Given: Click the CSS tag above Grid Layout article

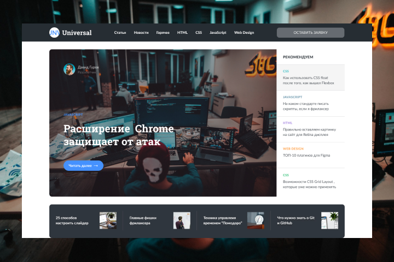Looking at the screenshot, I should click(x=286, y=175).
